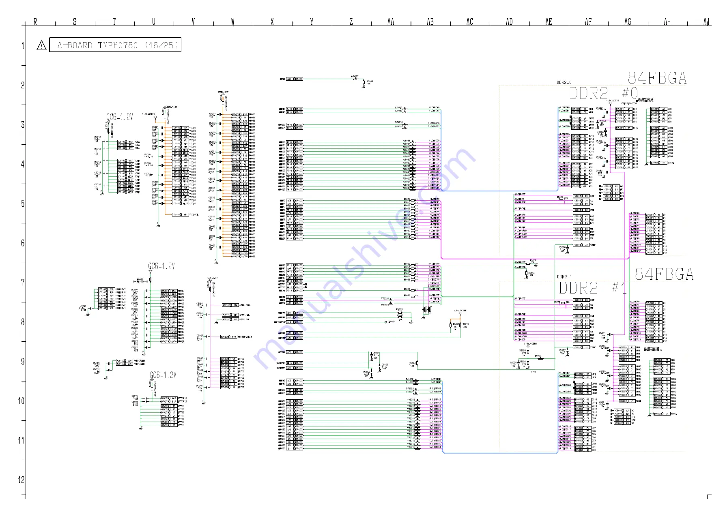This screenshot has height=512, width=725.
Task: Click row number 4 on the left ruler
Action: (23, 164)
